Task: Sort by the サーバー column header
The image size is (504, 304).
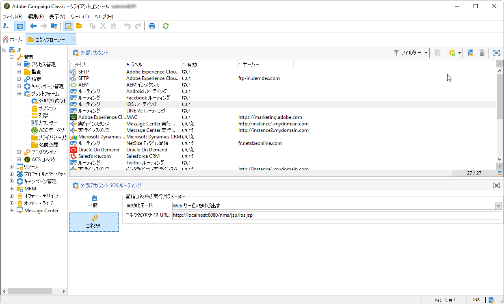Action: [265, 64]
